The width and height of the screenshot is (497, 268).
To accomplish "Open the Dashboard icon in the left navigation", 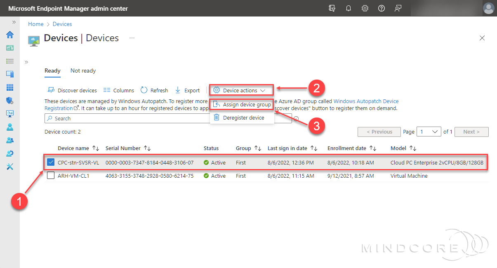I will [x=9, y=48].
